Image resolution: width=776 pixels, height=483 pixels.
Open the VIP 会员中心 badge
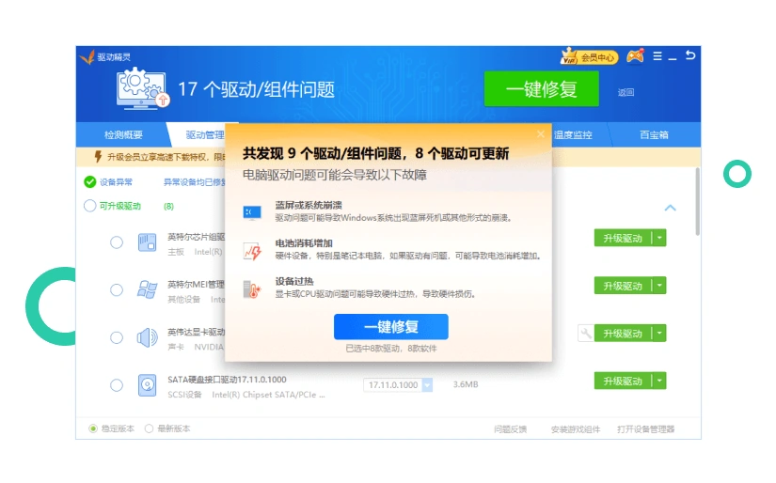click(x=589, y=57)
